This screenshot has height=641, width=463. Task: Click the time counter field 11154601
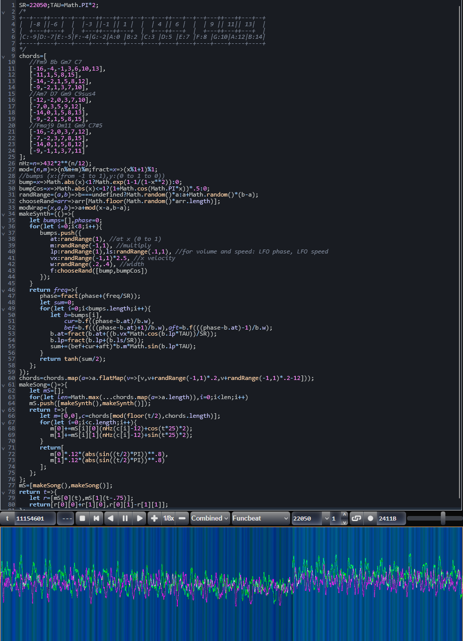coord(34,518)
